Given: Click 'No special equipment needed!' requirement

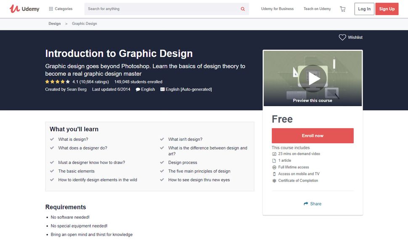Looking at the screenshot, I should [79, 226].
